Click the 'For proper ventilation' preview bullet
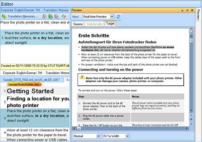This screenshot has width=202, height=142. click(x=129, y=65)
